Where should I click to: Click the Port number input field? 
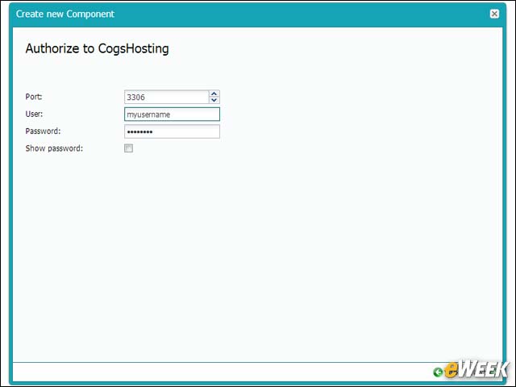167,97
